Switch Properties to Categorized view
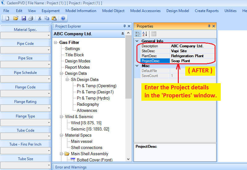 [x=138, y=34]
